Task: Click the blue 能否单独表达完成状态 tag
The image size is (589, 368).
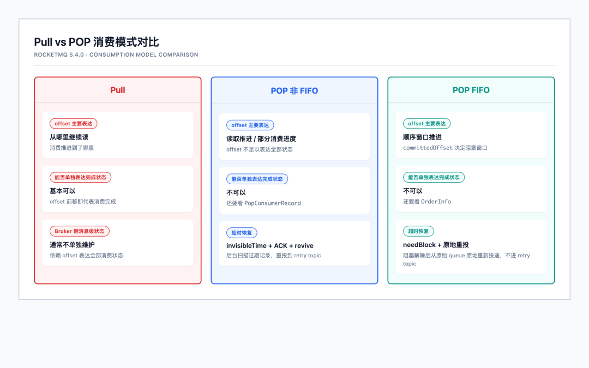Action: pyautogui.click(x=257, y=179)
